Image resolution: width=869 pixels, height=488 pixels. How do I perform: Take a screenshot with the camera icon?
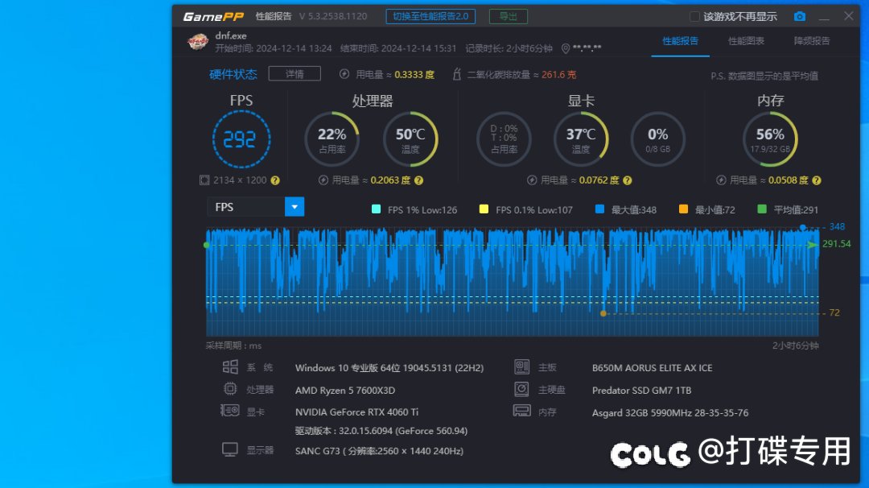pyautogui.click(x=799, y=17)
